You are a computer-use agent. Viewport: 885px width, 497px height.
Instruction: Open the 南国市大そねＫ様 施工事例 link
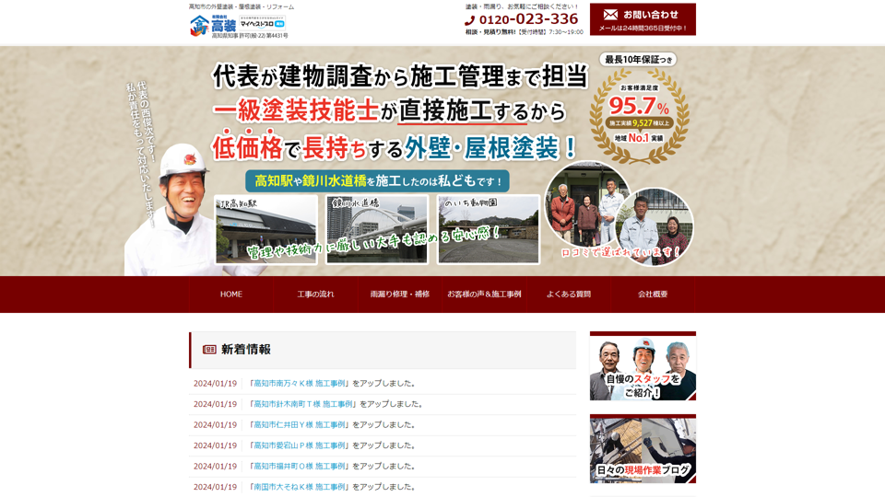click(x=299, y=487)
